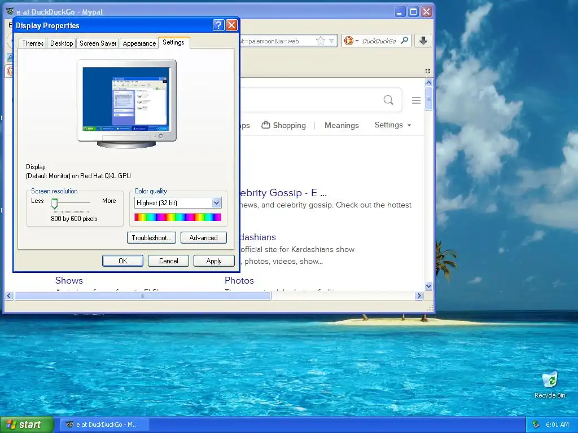Viewport: 578px width, 433px height.
Task: Click the magnifier search icon in toolbar
Action: [404, 40]
